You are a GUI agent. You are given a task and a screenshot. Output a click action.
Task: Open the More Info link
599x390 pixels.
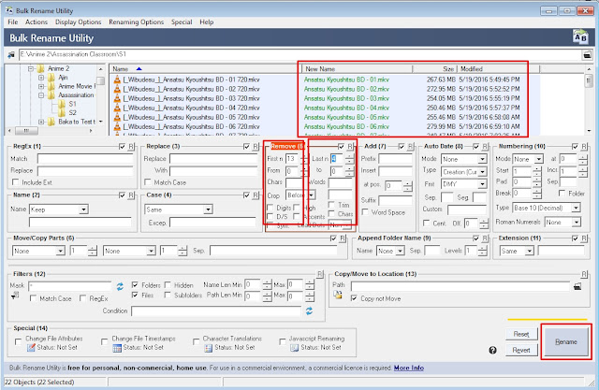click(409, 368)
